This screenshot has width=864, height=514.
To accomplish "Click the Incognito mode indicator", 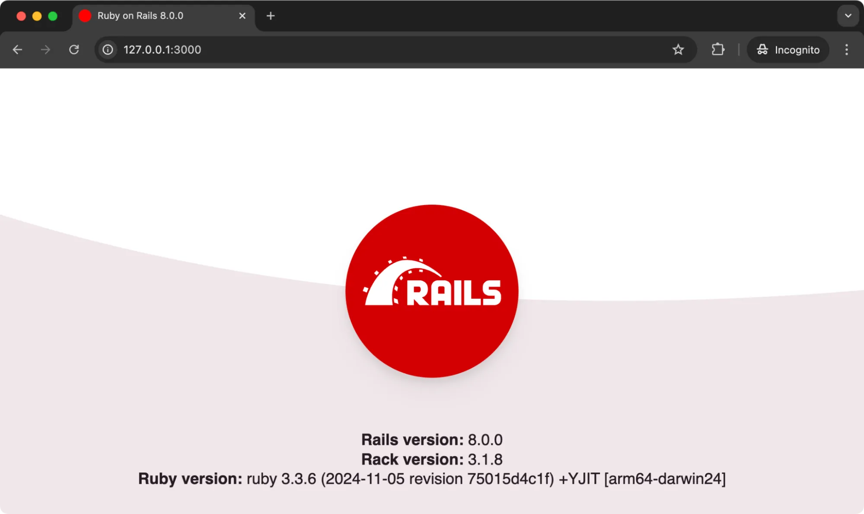I will [x=787, y=50].
